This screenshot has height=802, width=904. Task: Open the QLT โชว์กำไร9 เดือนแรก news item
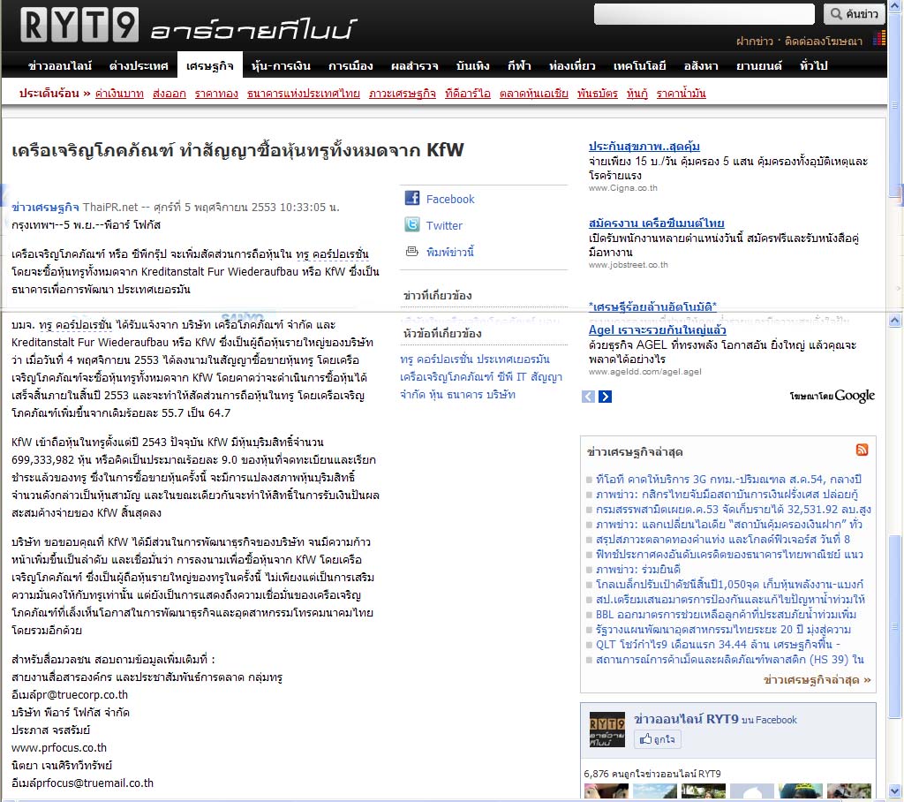[x=718, y=644]
